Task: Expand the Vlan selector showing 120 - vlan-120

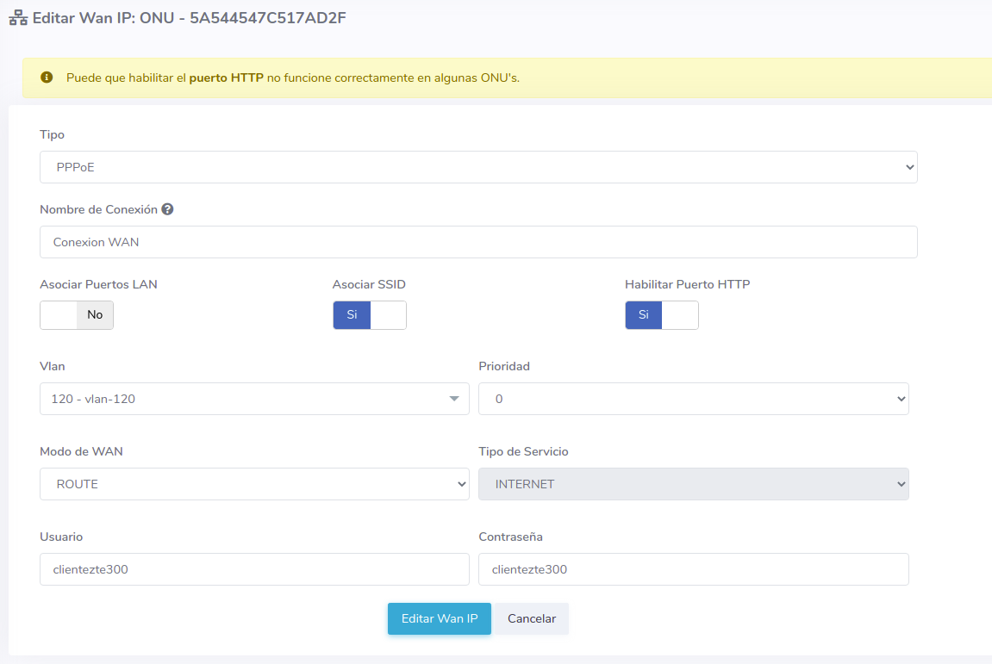Action: tap(254, 399)
